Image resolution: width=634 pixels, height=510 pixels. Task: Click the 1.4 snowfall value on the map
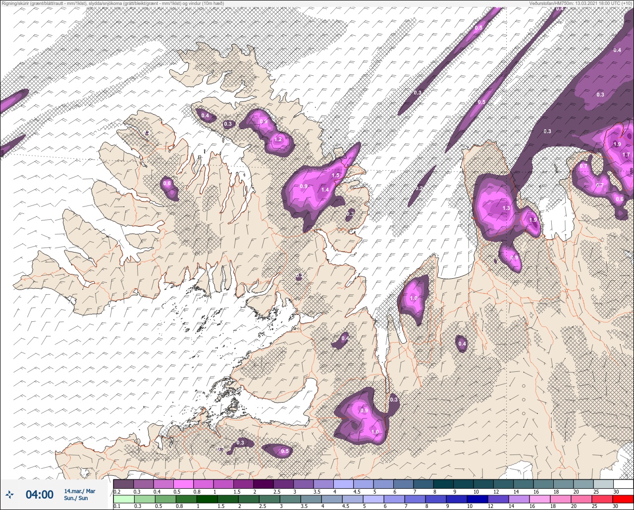[x=325, y=190]
